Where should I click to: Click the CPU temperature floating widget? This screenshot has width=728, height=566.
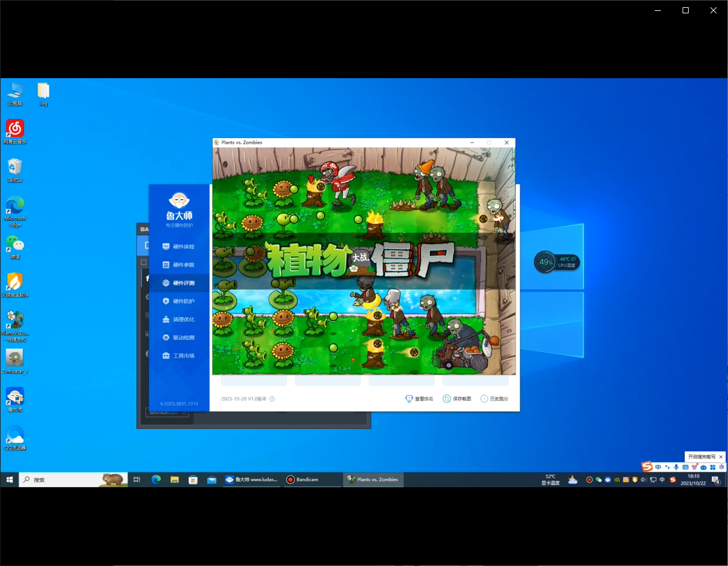point(567,262)
